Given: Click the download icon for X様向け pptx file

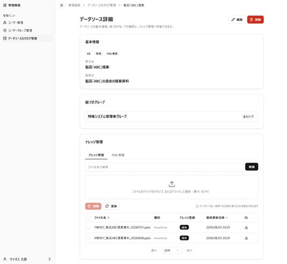Looking at the screenshot, I should (x=246, y=238).
